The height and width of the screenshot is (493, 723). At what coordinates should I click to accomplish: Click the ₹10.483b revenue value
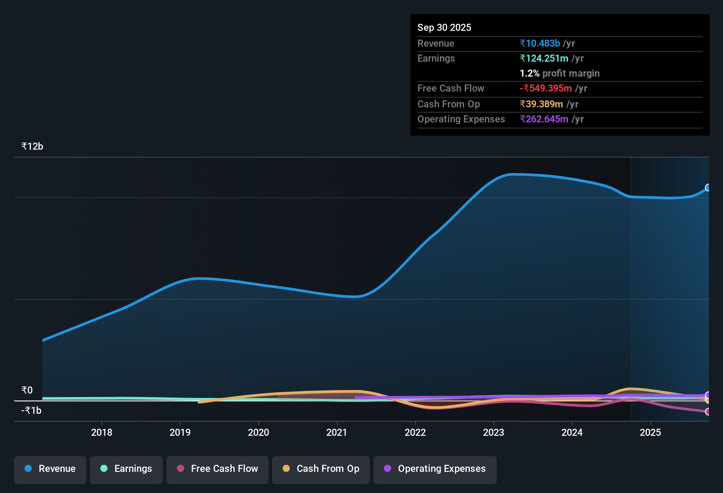540,43
